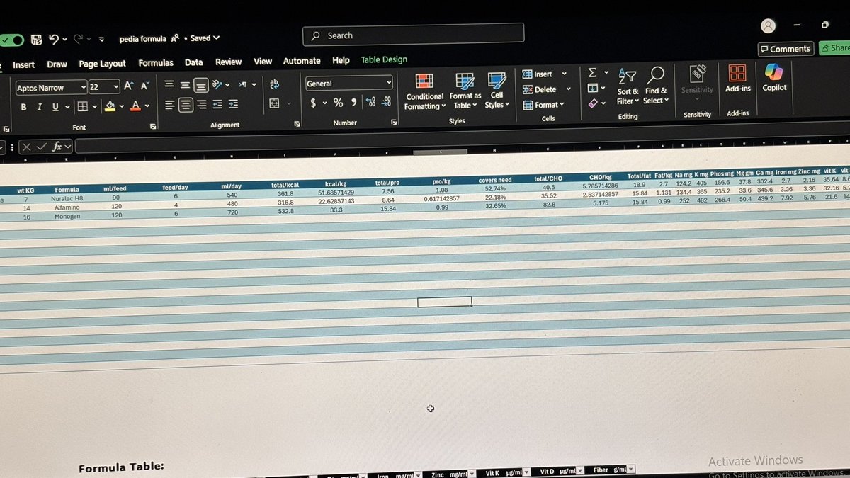Open the Add-ins button

click(x=737, y=78)
